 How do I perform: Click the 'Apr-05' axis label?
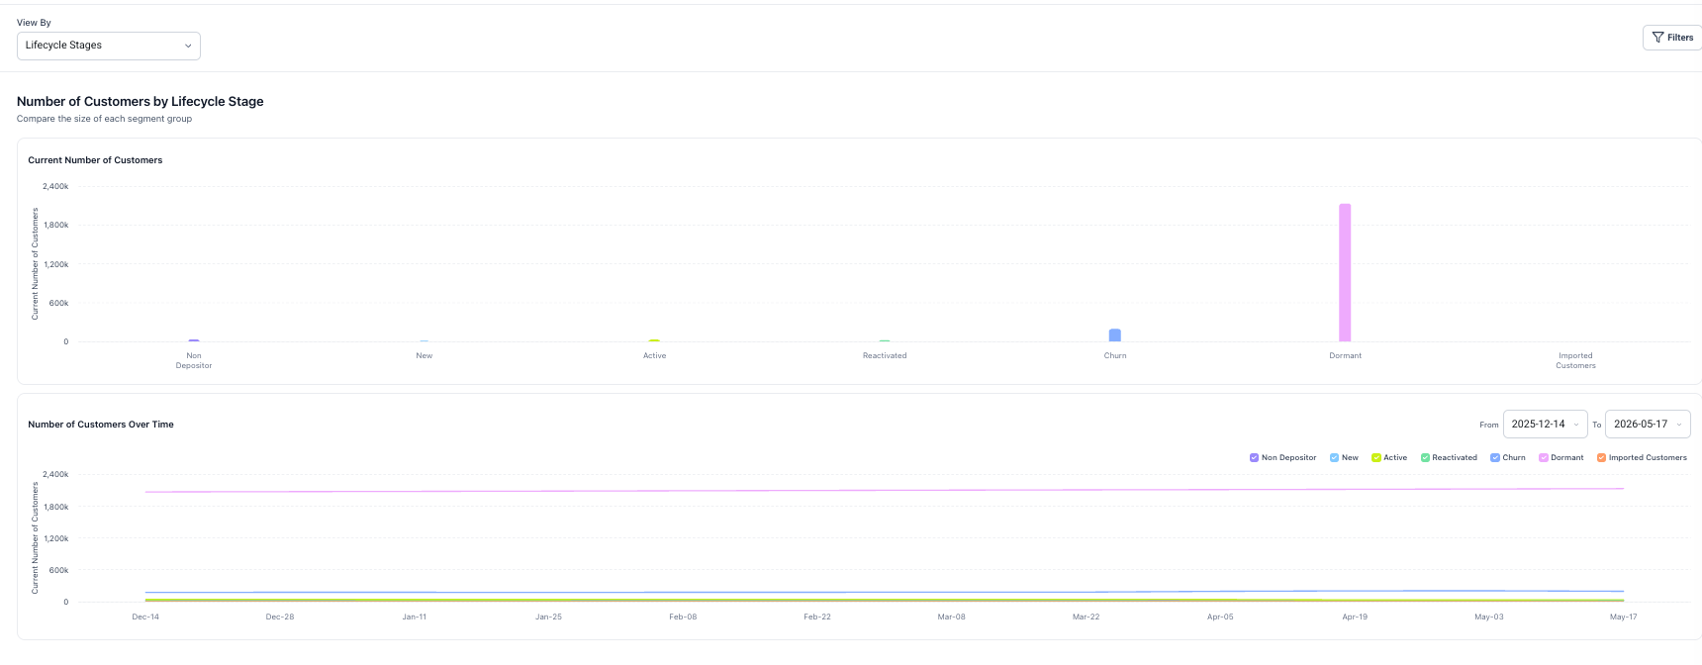[1220, 617]
